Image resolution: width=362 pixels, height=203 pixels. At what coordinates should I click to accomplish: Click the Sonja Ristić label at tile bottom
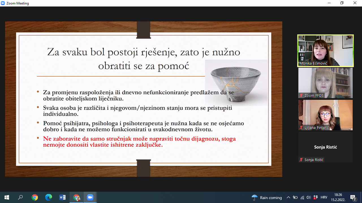(x=314, y=160)
